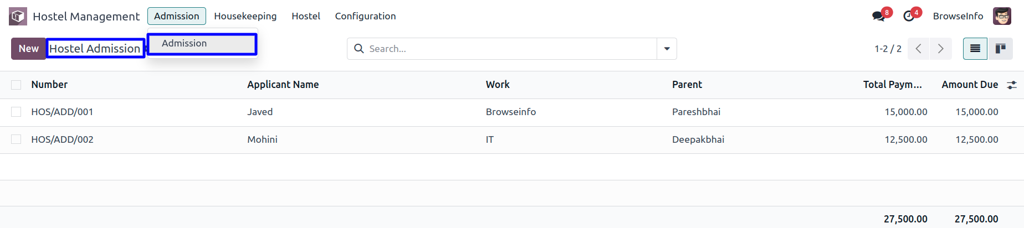Expand the search options dropdown arrow
The width and height of the screenshot is (1024, 228).
[x=667, y=49]
